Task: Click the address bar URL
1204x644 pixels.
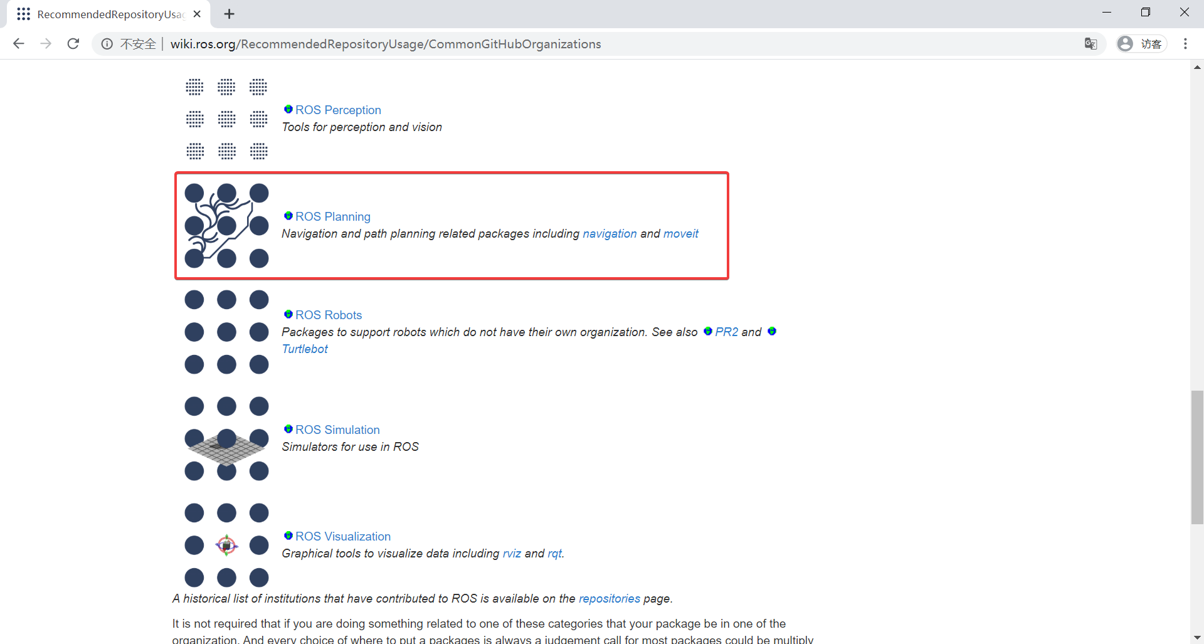Action: [x=386, y=44]
